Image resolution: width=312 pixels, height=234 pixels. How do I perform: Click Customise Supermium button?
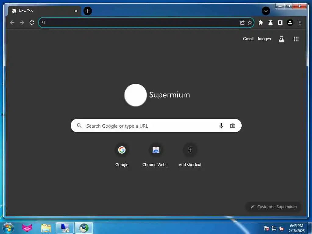click(x=273, y=207)
